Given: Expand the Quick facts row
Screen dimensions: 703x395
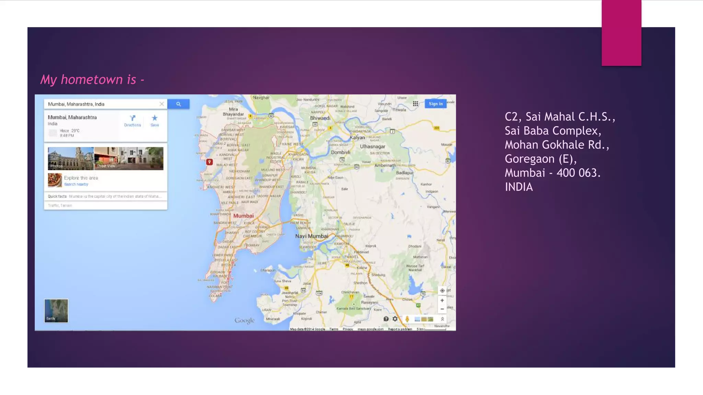Looking at the screenshot, I should pos(105,196).
